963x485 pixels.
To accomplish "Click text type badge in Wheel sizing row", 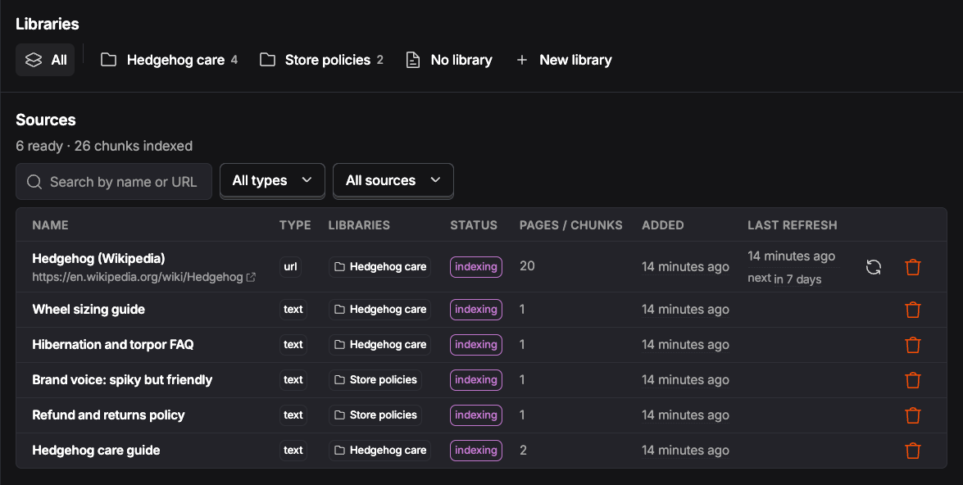I will pyautogui.click(x=293, y=310).
